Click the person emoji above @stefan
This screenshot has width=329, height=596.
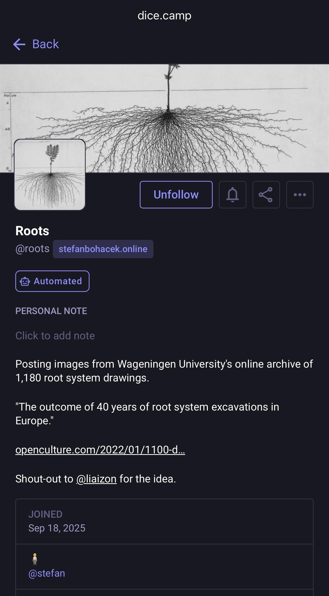click(x=35, y=560)
